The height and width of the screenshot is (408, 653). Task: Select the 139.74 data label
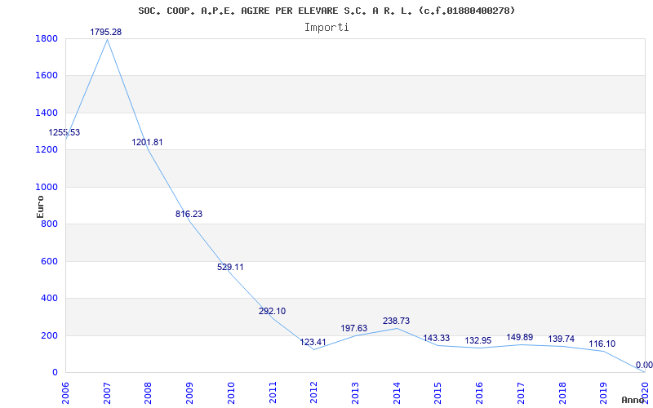pyautogui.click(x=561, y=339)
